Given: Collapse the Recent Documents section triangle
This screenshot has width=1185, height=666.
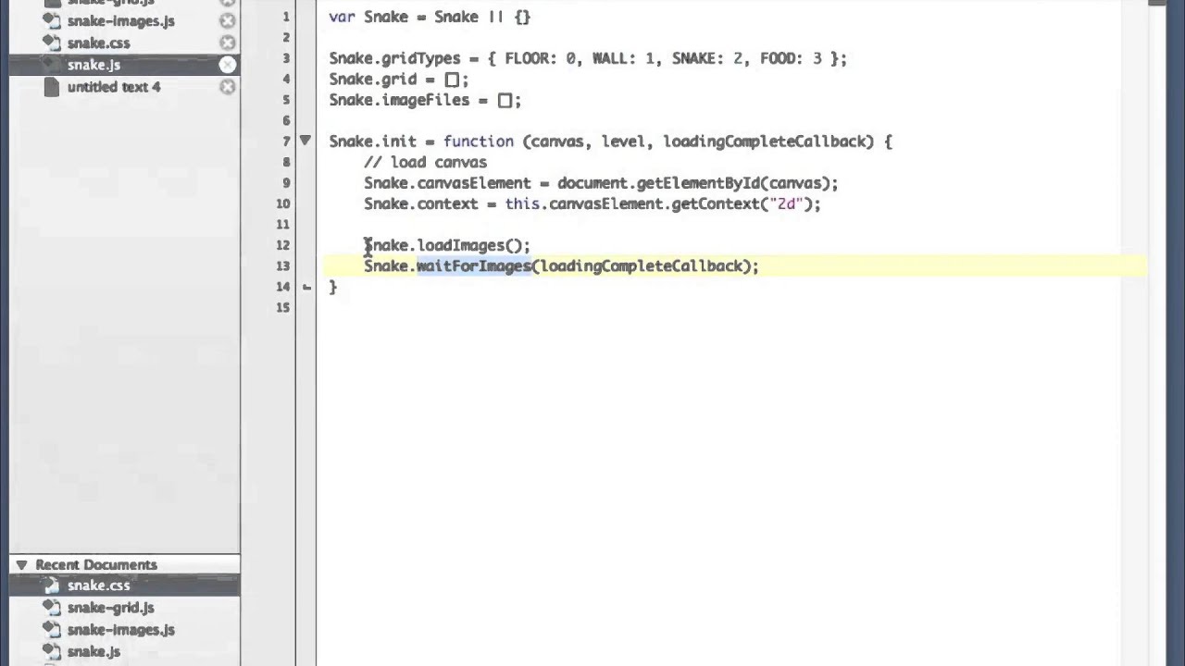Looking at the screenshot, I should click(21, 564).
